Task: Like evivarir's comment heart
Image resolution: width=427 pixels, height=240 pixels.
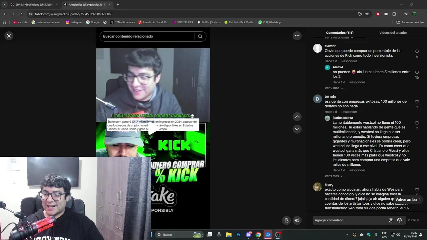Action: click(417, 51)
